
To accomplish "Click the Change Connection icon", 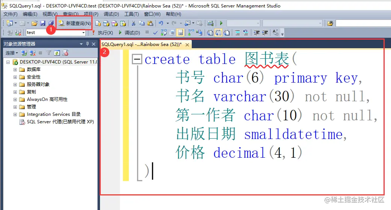I will point(18,33).
